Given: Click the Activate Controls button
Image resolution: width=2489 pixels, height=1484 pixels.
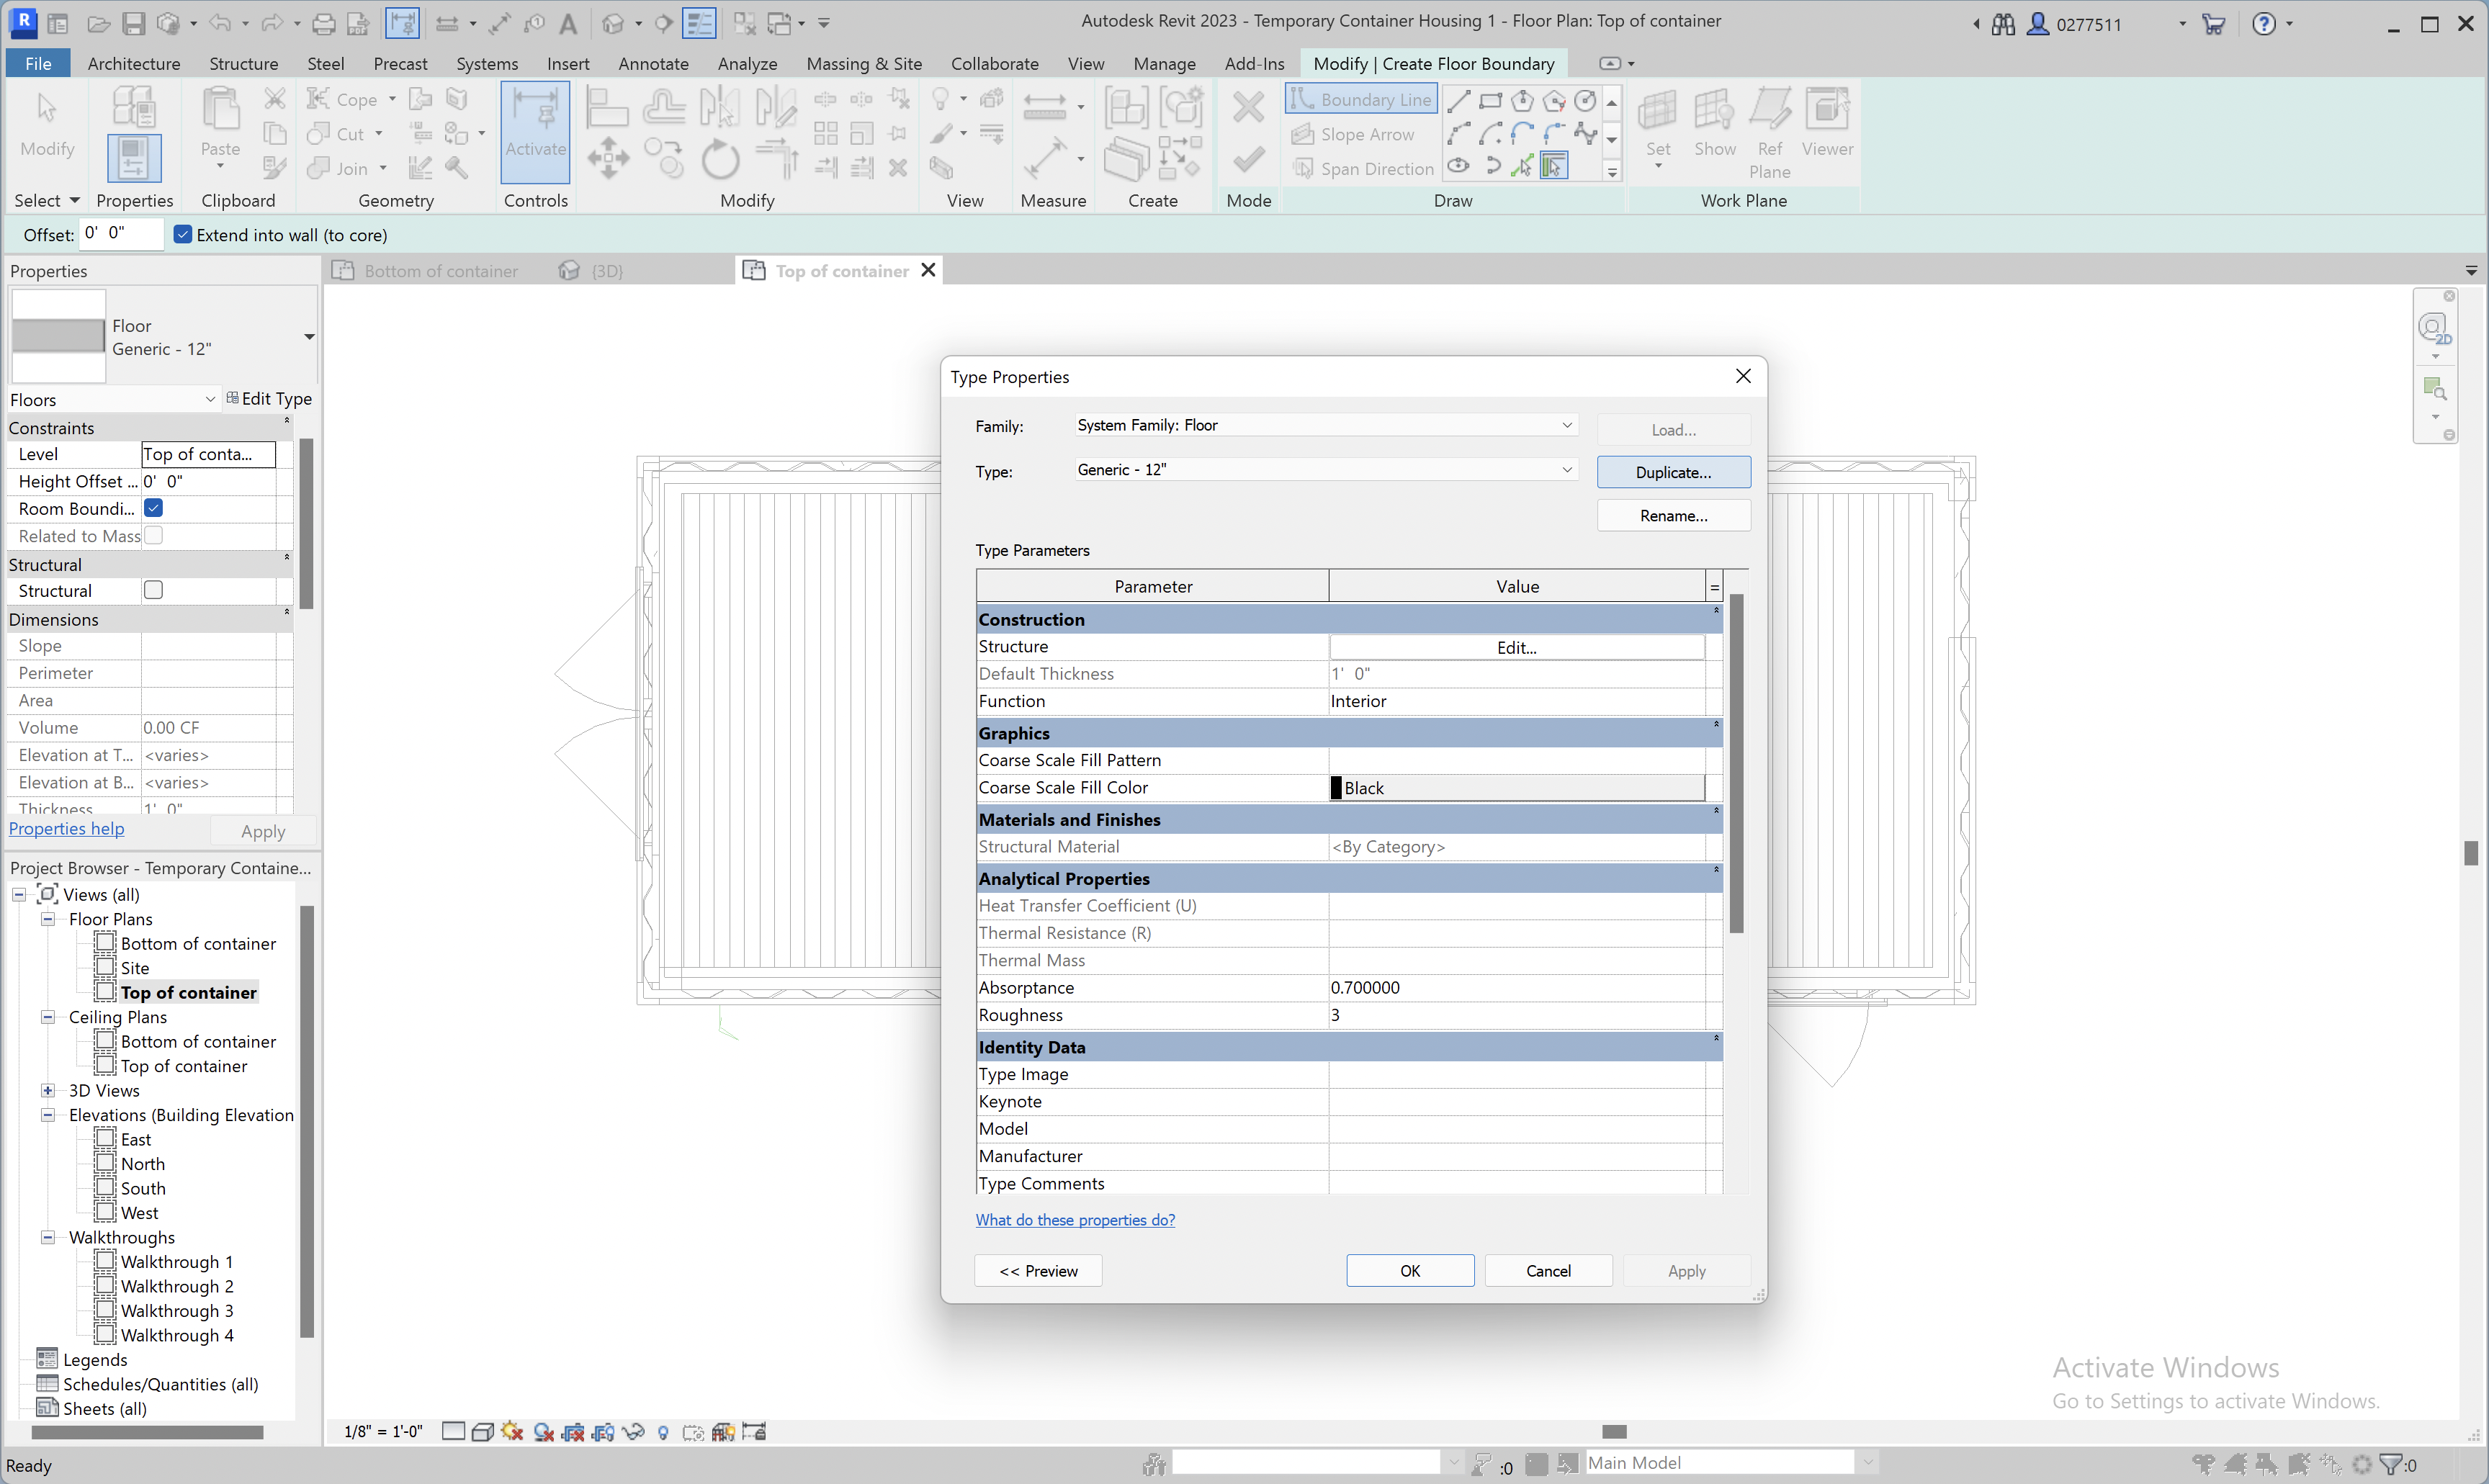Looking at the screenshot, I should [535, 132].
